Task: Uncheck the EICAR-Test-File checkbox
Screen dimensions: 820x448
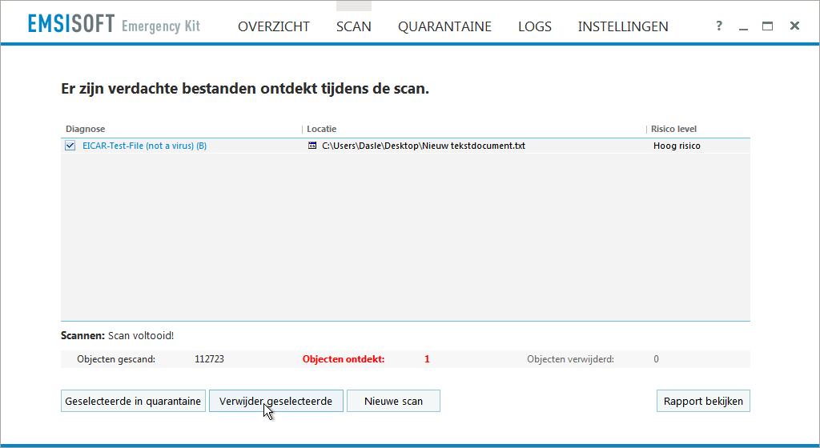Action: point(70,146)
